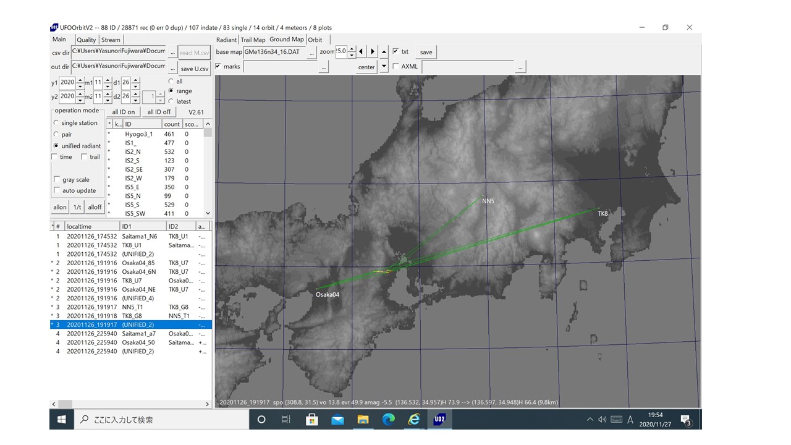This screenshot has width=791, height=445.
Task: Pan the map left using the left arrow icon
Action: tap(361, 51)
